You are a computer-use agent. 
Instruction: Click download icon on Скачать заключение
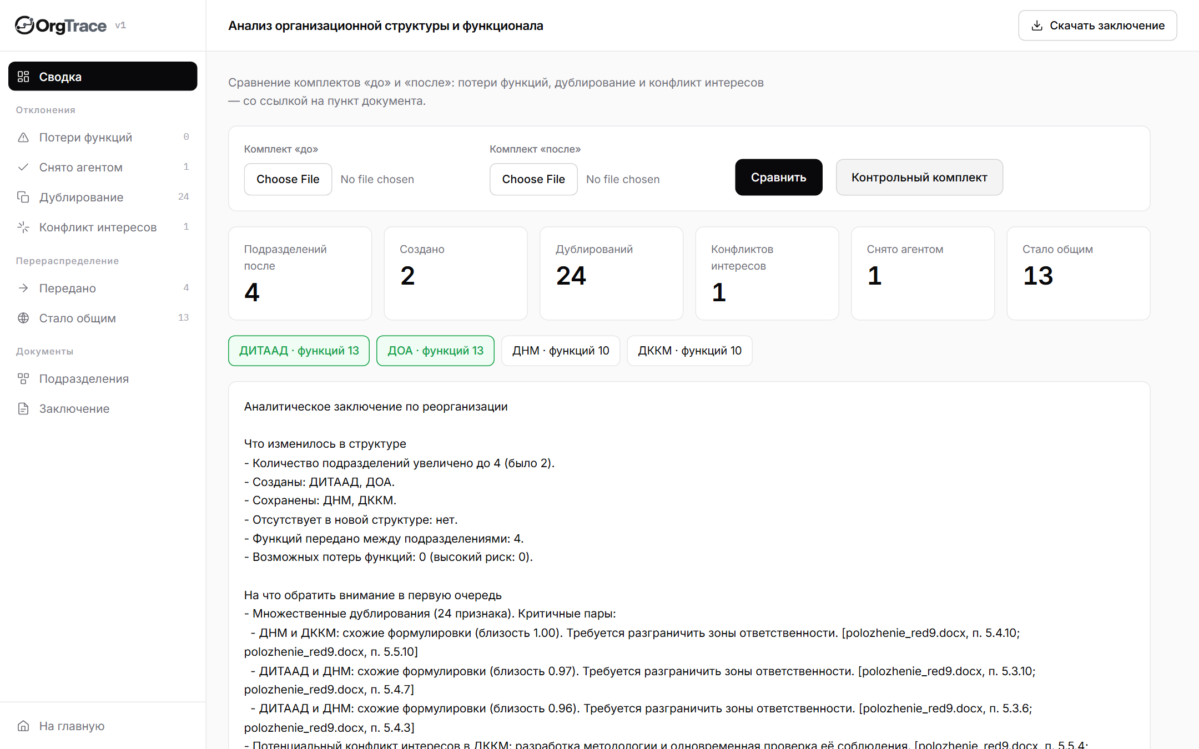point(1036,26)
